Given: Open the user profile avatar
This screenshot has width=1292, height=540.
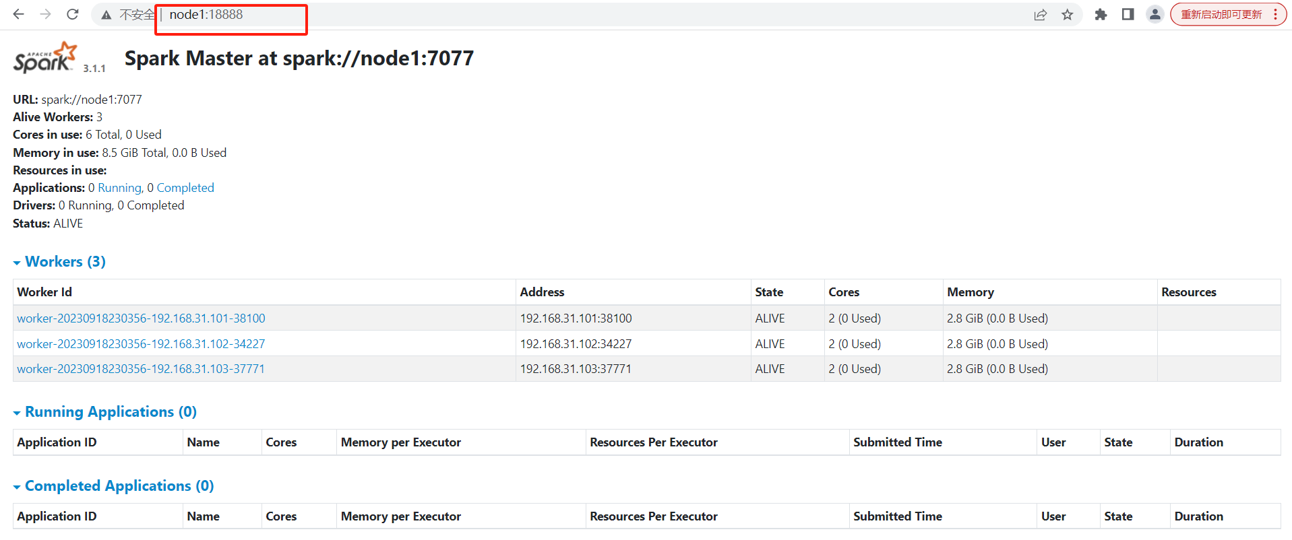Looking at the screenshot, I should click(x=1155, y=15).
